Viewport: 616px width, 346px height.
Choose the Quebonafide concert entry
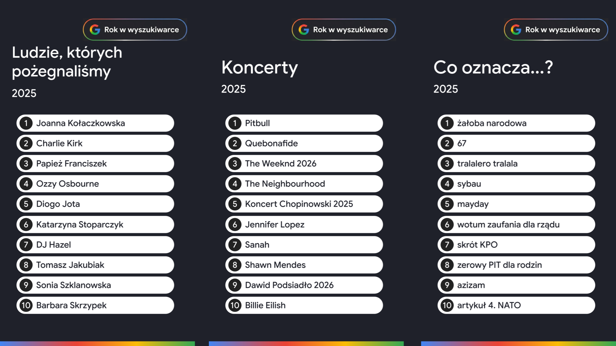pyautogui.click(x=304, y=144)
